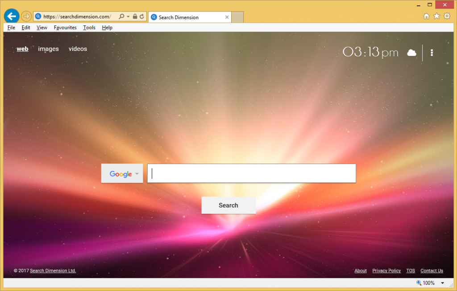Switch to the images search tab

pyautogui.click(x=48, y=49)
